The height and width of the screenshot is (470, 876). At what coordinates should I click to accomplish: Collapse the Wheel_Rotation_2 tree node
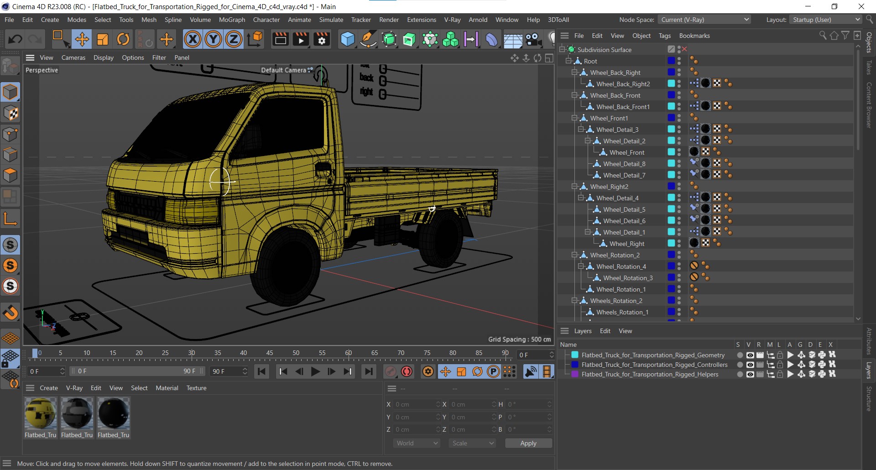575,255
